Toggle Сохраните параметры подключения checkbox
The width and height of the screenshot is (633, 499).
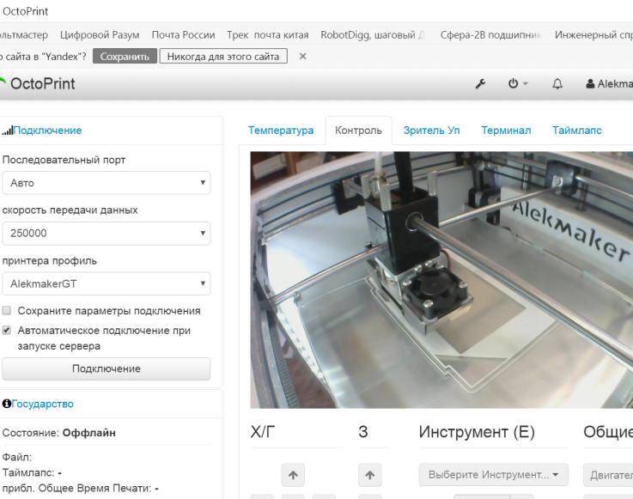tap(7, 310)
